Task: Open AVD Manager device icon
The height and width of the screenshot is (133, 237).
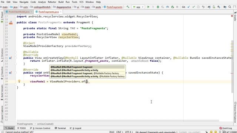Action: [x=214, y=7]
